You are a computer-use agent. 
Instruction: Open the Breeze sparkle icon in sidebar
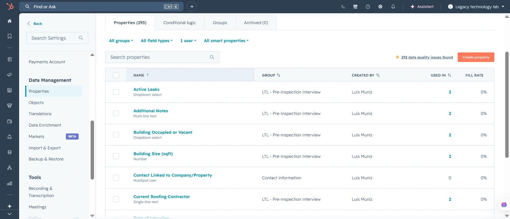tap(10, 206)
